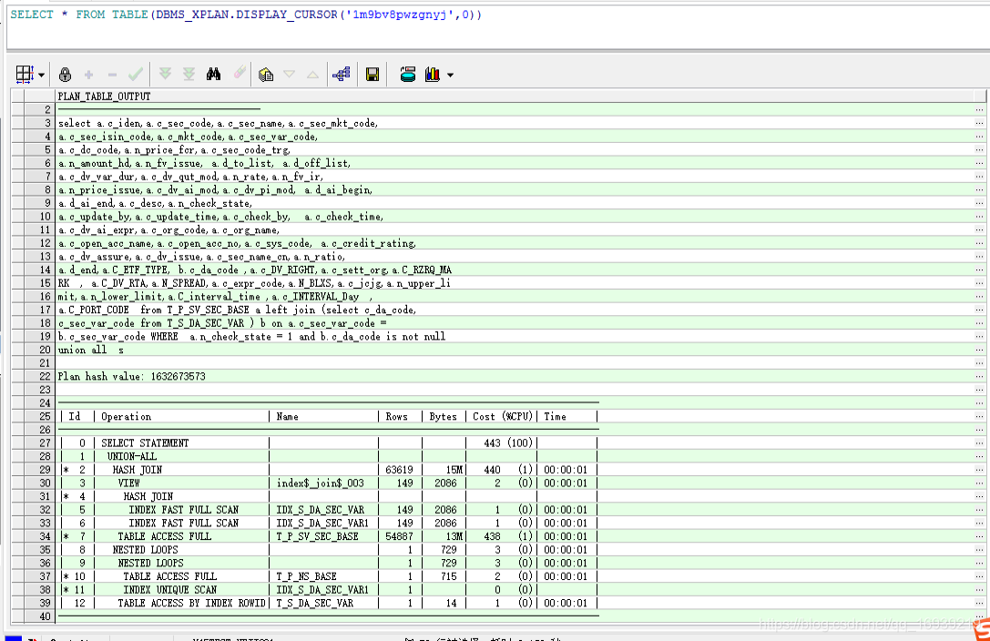Click the row containing 'a.c_dv_ai_expr, a.c_org_code'
The image size is (990, 641).
click(515, 229)
